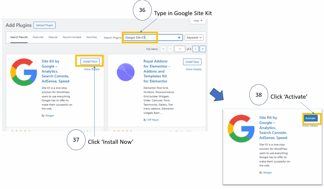The height and width of the screenshot is (189, 324).
Task: Go to the previous page of results
Action: 171,49
